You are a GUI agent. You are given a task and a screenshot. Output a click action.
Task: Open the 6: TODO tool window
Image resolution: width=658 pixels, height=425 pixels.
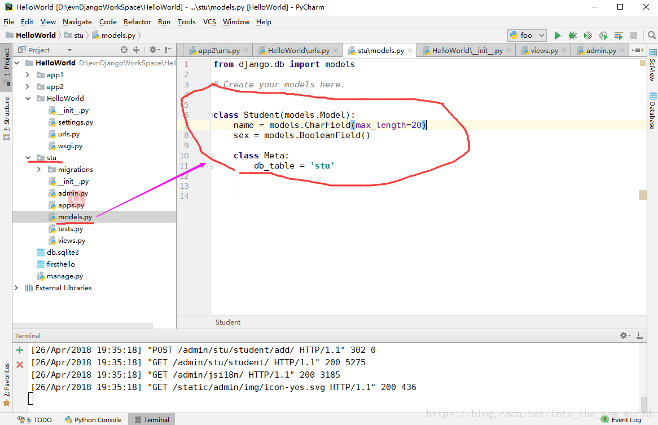click(x=35, y=419)
